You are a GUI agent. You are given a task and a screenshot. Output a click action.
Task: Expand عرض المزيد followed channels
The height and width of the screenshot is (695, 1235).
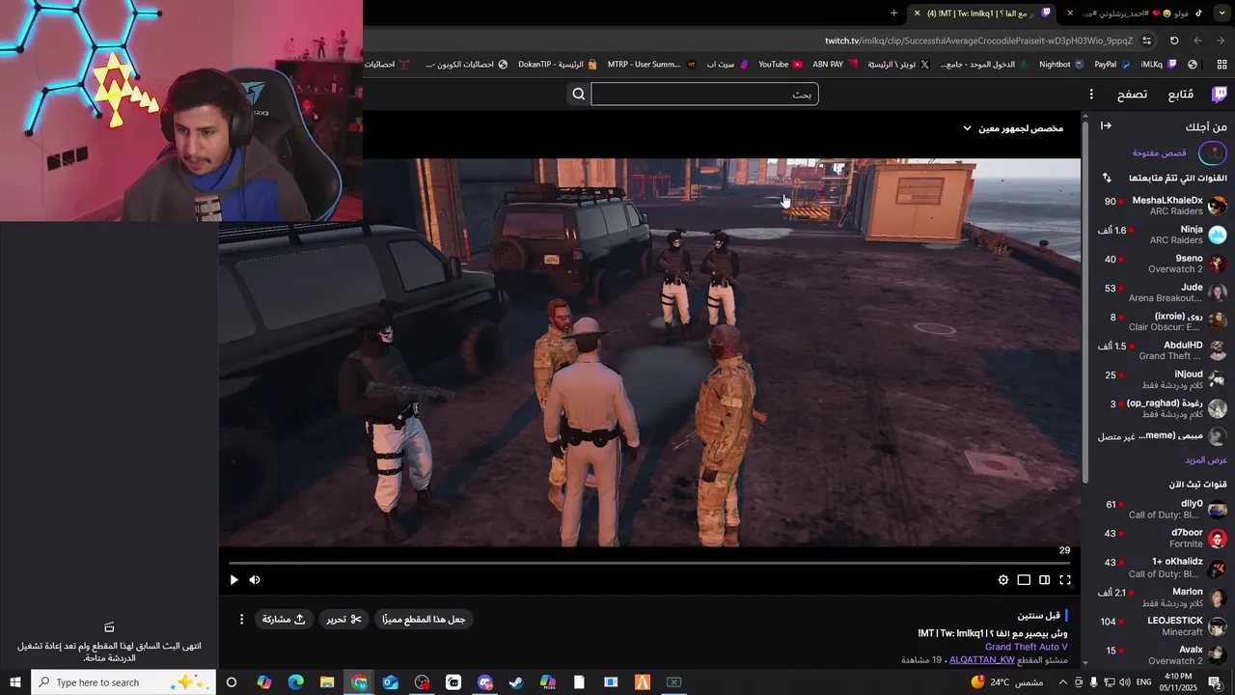(x=1206, y=459)
